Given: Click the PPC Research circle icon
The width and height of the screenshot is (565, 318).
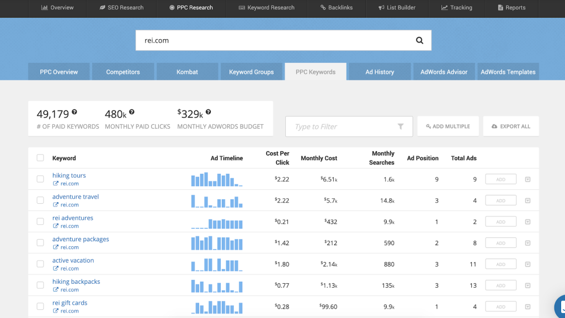Looking at the screenshot, I should (x=172, y=8).
